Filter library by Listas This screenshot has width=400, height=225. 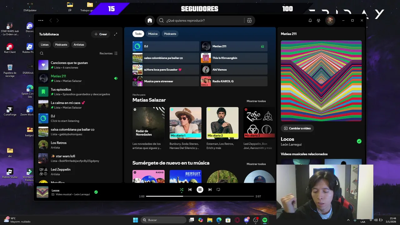[45, 45]
